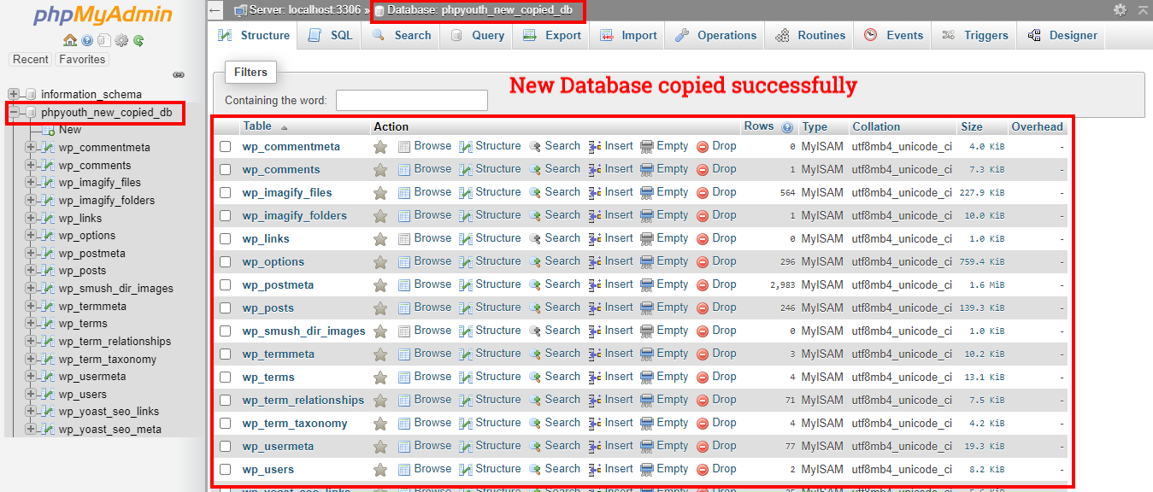
Task: Click Browse icon for wp_smush_dir_images
Action: pos(404,331)
